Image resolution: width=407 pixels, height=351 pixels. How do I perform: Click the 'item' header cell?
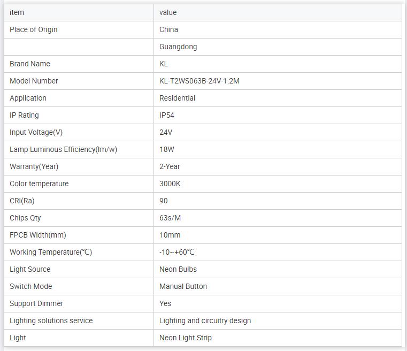pyautogui.click(x=17, y=12)
